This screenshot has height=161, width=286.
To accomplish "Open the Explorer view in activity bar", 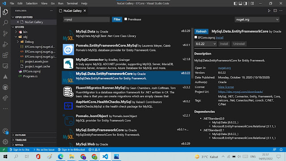I will (x=5, y=12).
